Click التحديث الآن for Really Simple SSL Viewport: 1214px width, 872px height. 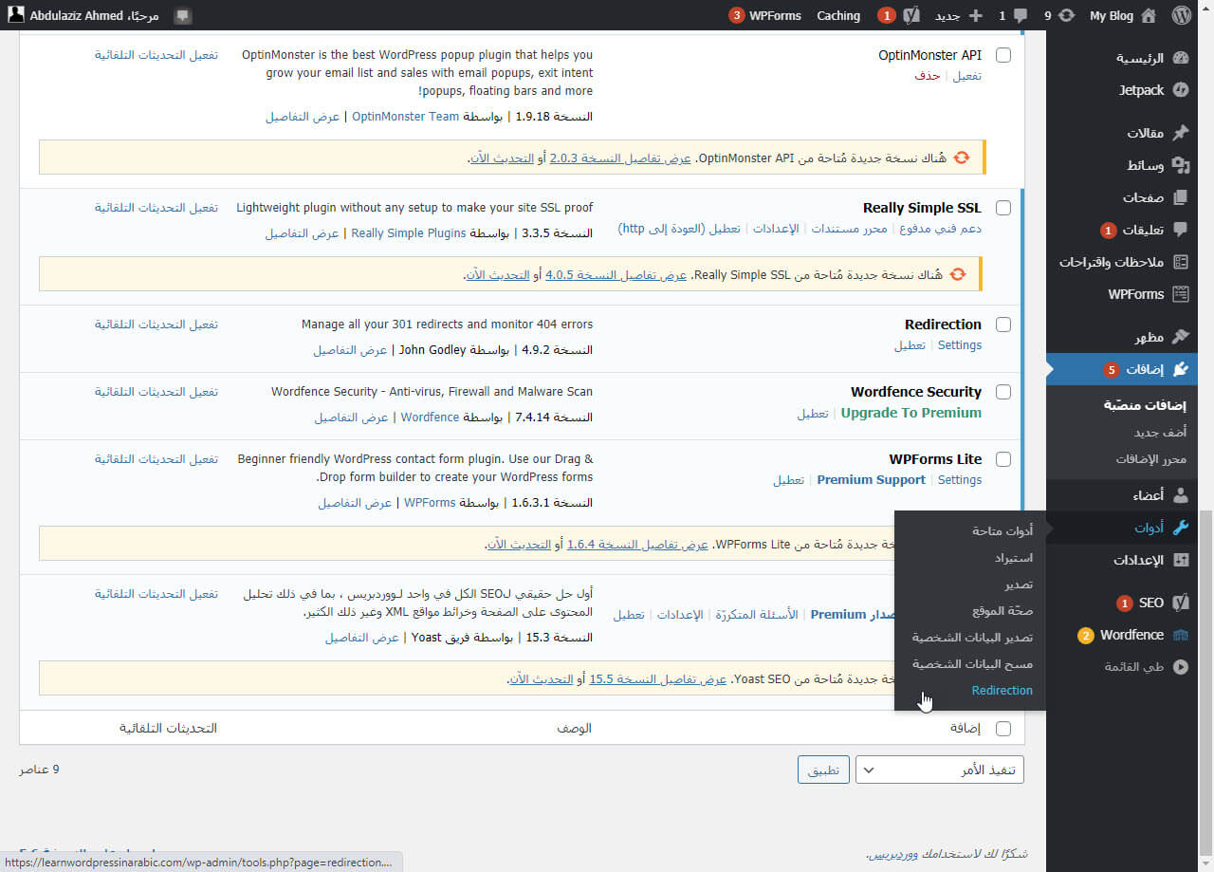point(497,274)
